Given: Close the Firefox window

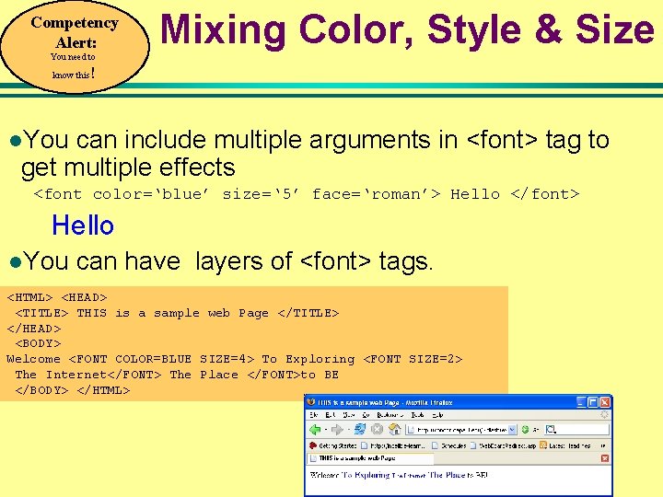Looking at the screenshot, I should 605,402.
